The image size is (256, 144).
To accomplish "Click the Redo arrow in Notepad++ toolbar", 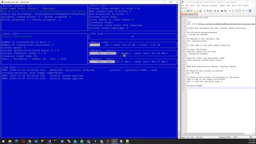I will tap(218, 11).
